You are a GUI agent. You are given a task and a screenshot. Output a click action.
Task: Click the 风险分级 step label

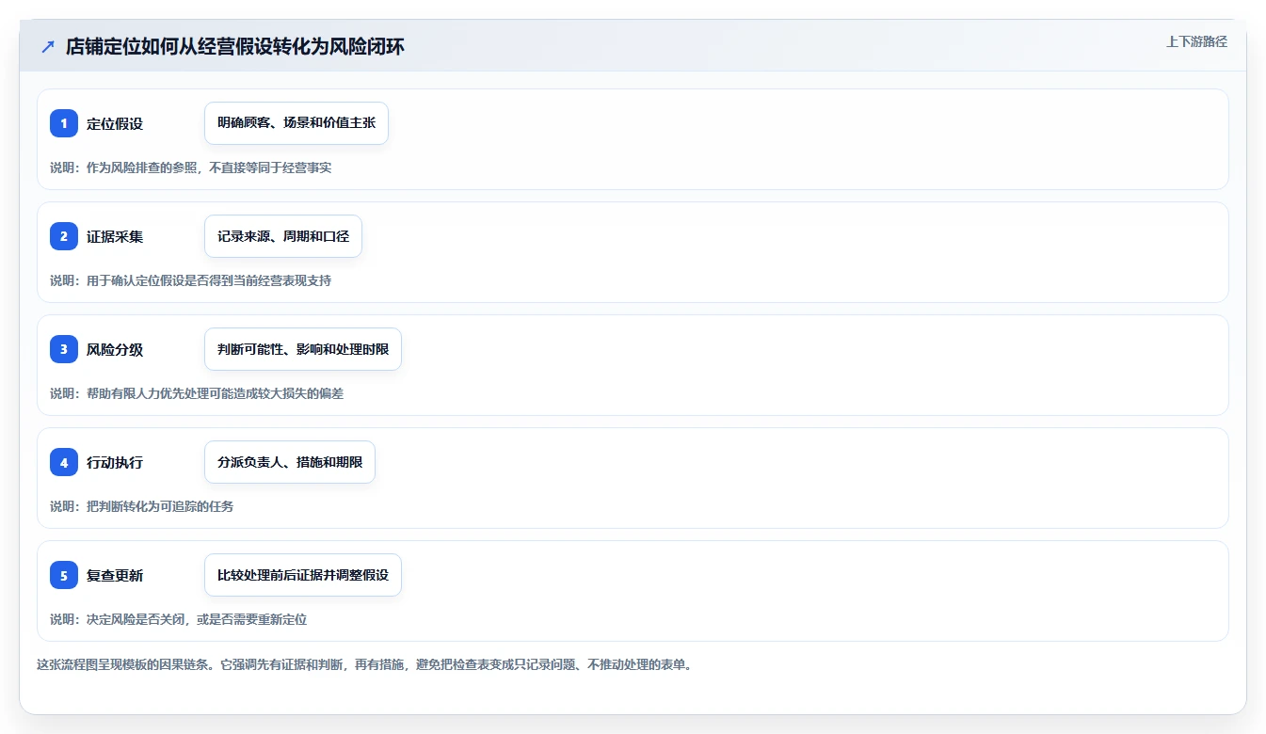pyautogui.click(x=115, y=349)
